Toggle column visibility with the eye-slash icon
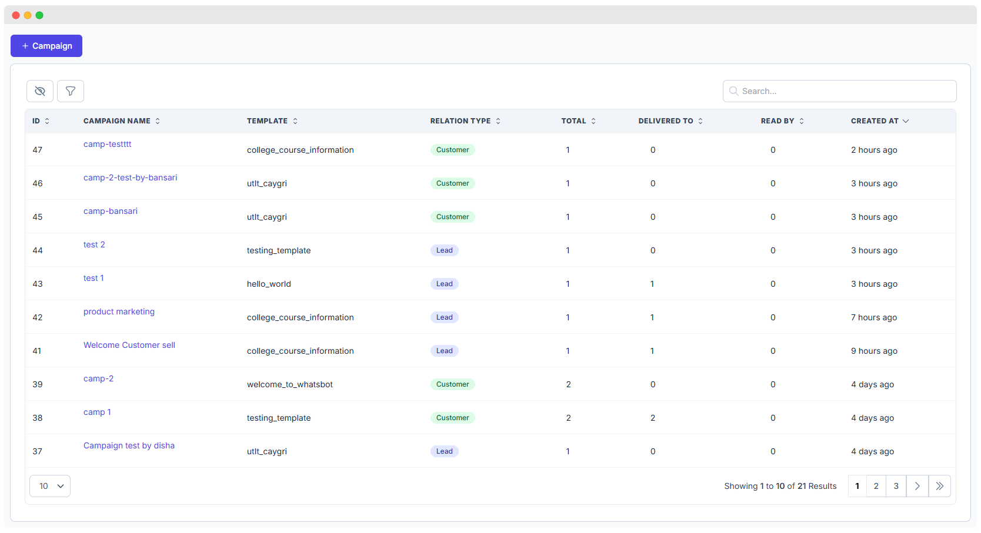The height and width of the screenshot is (533, 981). [x=40, y=91]
